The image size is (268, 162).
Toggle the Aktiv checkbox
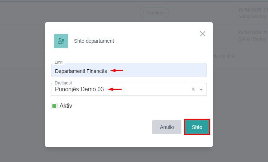click(54, 106)
